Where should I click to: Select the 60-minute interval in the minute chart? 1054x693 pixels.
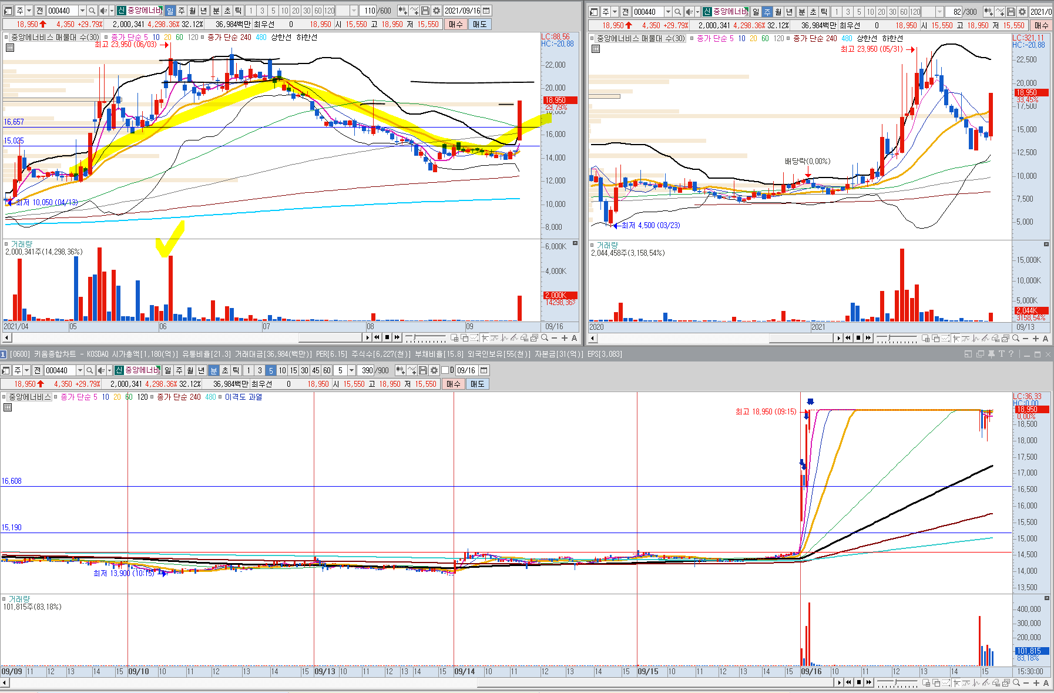click(x=327, y=370)
